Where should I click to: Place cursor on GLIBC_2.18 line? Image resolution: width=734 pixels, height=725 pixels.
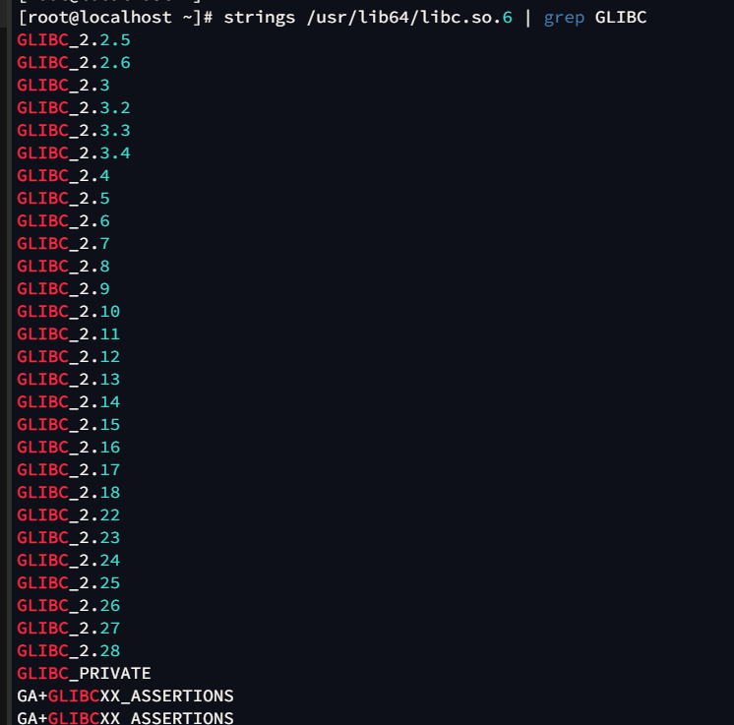click(x=68, y=493)
